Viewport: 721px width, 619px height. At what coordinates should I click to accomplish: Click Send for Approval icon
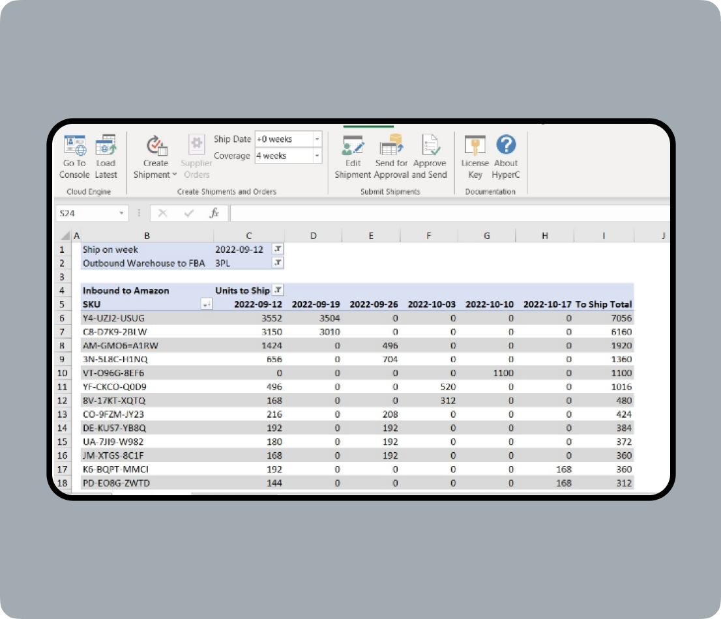point(391,147)
